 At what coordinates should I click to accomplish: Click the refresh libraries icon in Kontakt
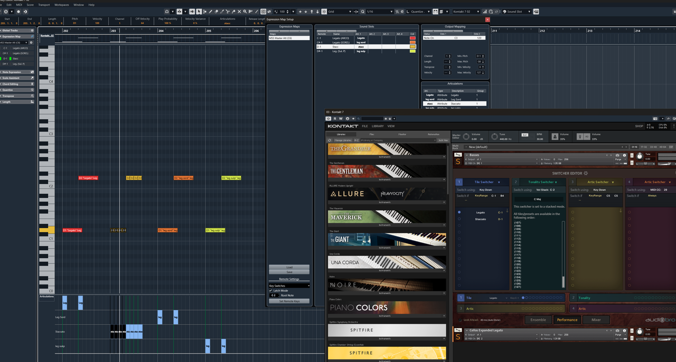330,140
